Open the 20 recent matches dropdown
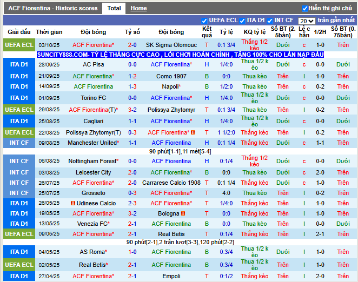Screen dimensions: 358x282 [307, 21]
